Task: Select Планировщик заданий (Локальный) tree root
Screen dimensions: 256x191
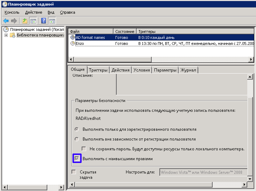Action: click(37, 29)
